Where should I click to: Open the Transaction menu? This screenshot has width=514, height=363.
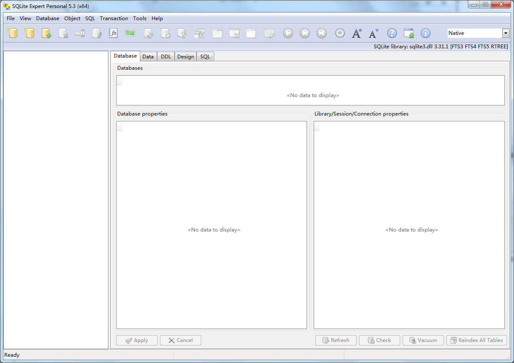(114, 18)
